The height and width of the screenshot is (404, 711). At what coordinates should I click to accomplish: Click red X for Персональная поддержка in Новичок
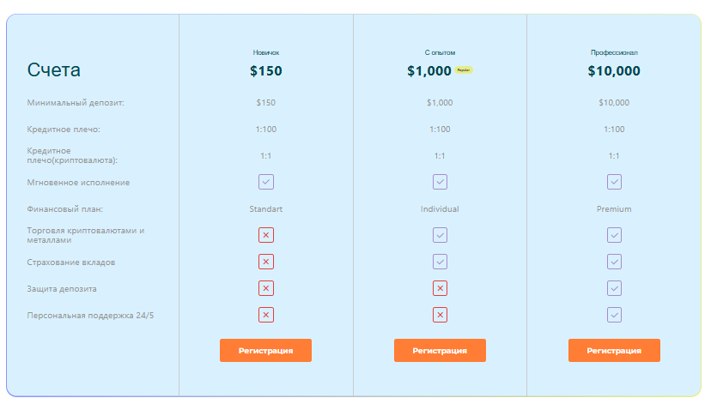(x=266, y=315)
